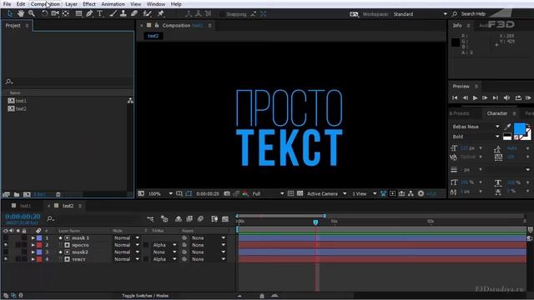This screenshot has height=300, width=534.
Task: Toggle the composition viewer lock icon
Action: coord(157,25)
